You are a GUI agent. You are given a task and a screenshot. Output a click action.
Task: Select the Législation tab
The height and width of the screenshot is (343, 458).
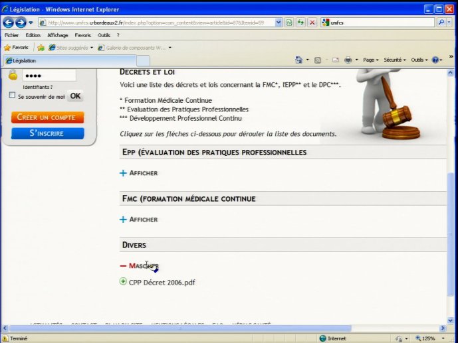pyautogui.click(x=70, y=60)
